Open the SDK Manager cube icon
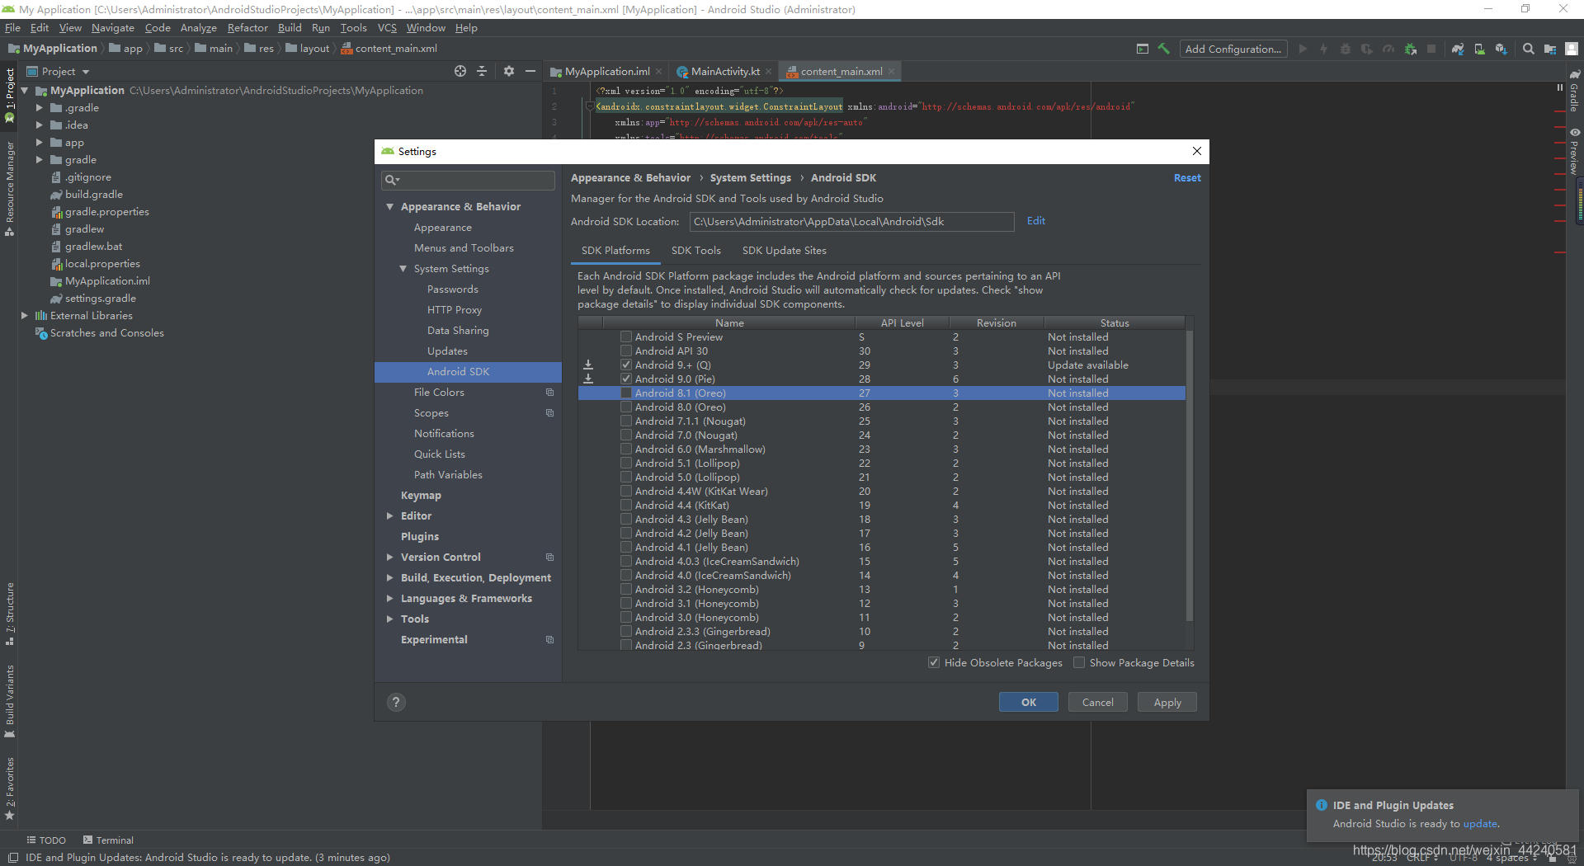This screenshot has width=1584, height=866. pos(1501,49)
